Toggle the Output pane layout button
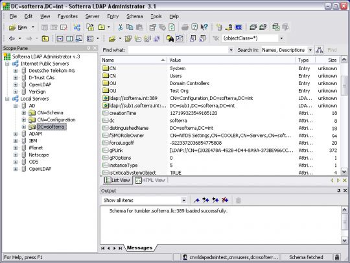This screenshot has height=263, width=350. (79, 39)
